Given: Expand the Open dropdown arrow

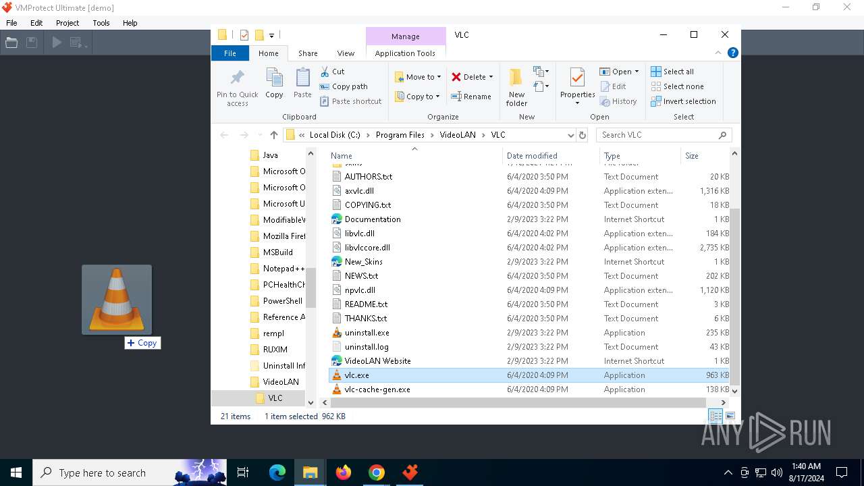Looking at the screenshot, I should click(x=637, y=72).
